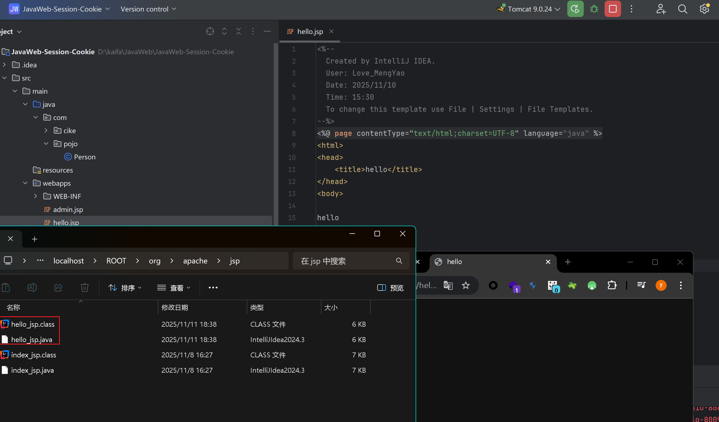Click the Debug bug icon in toolbar
The width and height of the screenshot is (719, 422).
(x=594, y=9)
